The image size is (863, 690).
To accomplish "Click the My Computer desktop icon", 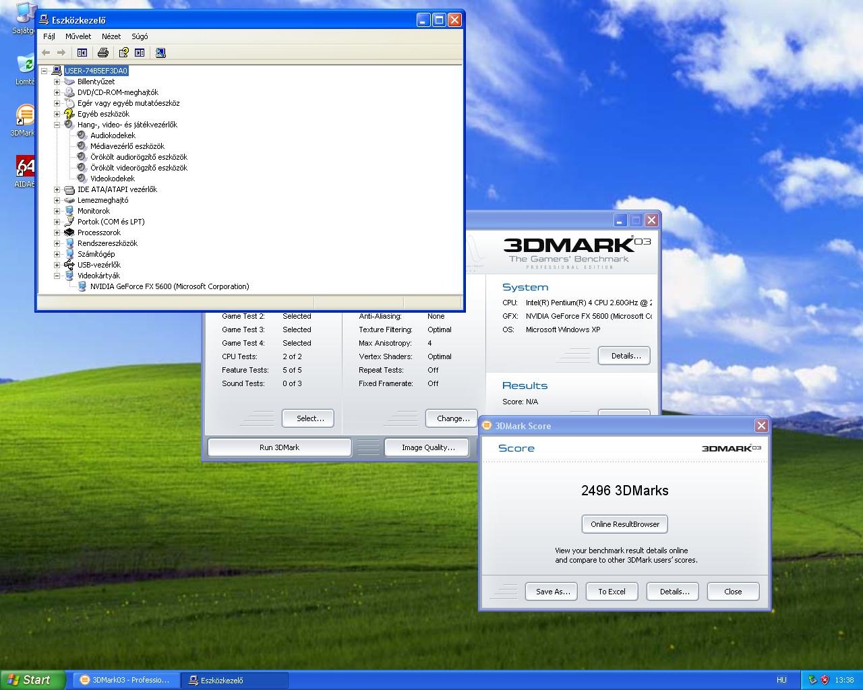I will (x=25, y=12).
